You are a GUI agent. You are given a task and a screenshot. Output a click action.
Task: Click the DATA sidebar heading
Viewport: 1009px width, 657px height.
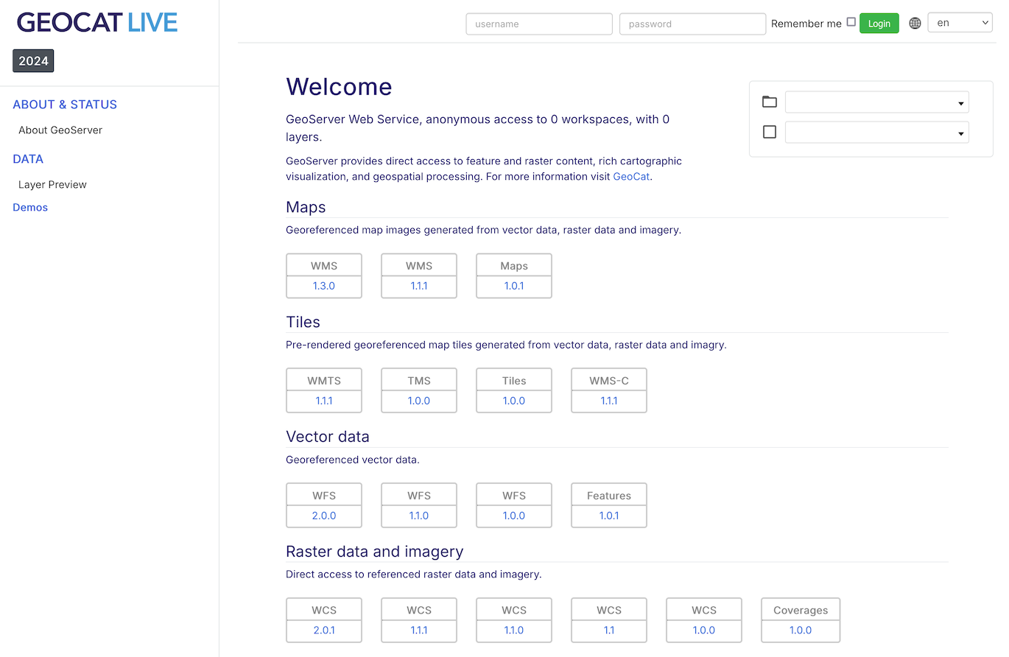coord(28,159)
